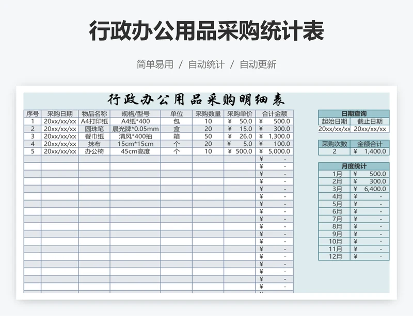
Task: Click the '采购日期' column header
Action: click(60, 114)
